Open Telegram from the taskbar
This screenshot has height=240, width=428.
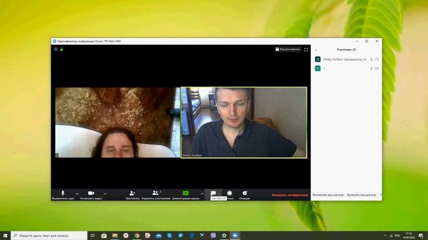tap(181, 235)
